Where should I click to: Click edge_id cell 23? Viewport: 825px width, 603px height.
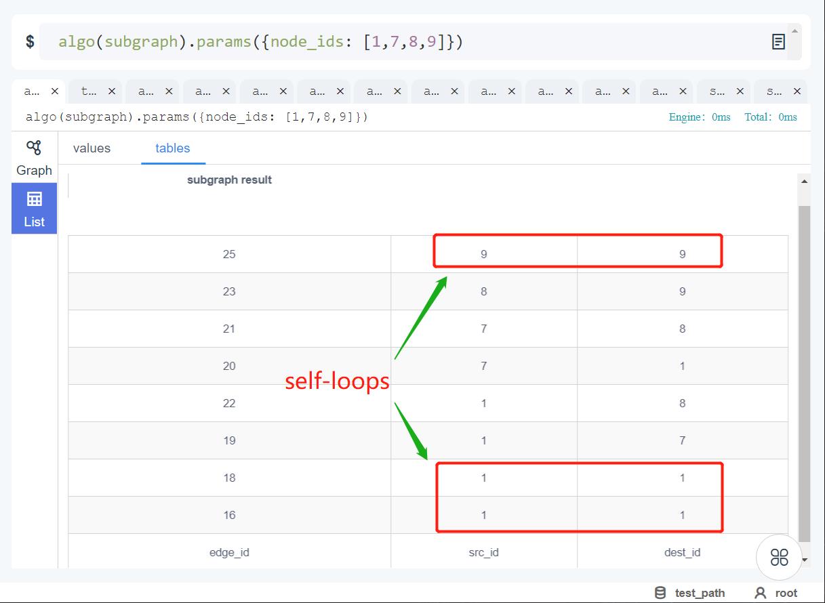tap(229, 291)
